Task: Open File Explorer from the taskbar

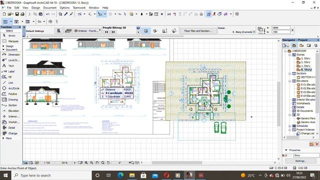Action: [x=132, y=175]
